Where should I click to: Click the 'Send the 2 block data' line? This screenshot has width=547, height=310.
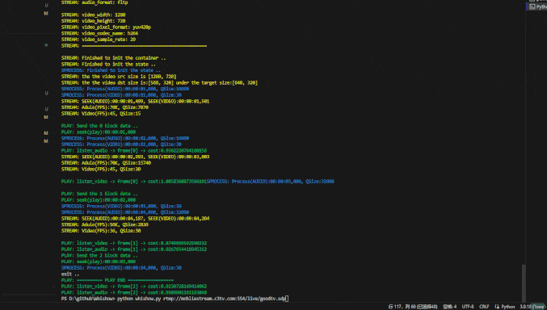coord(99,256)
